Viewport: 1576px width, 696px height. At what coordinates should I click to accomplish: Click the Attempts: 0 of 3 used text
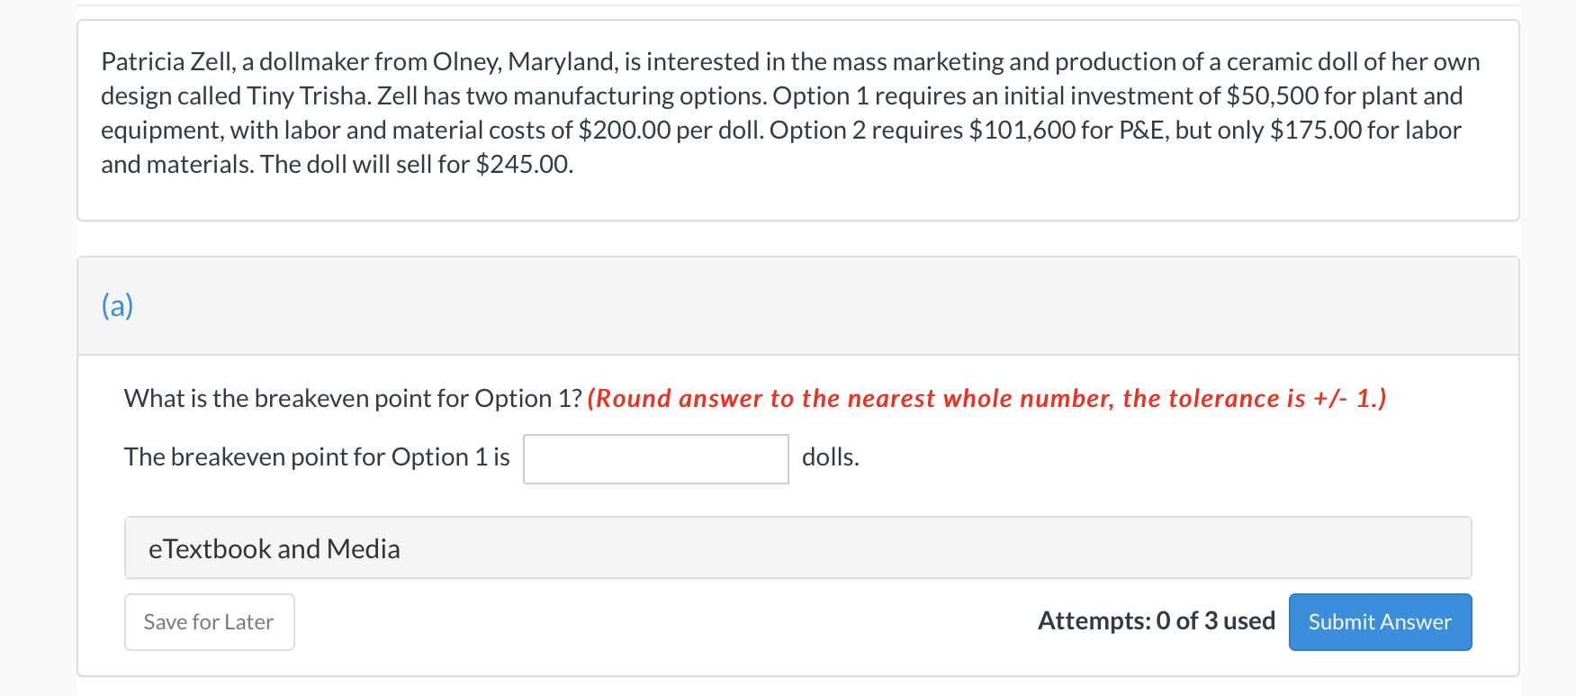pos(1156,621)
